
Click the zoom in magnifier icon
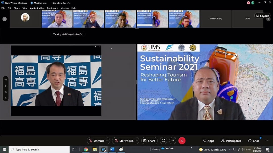[x=6, y=92]
